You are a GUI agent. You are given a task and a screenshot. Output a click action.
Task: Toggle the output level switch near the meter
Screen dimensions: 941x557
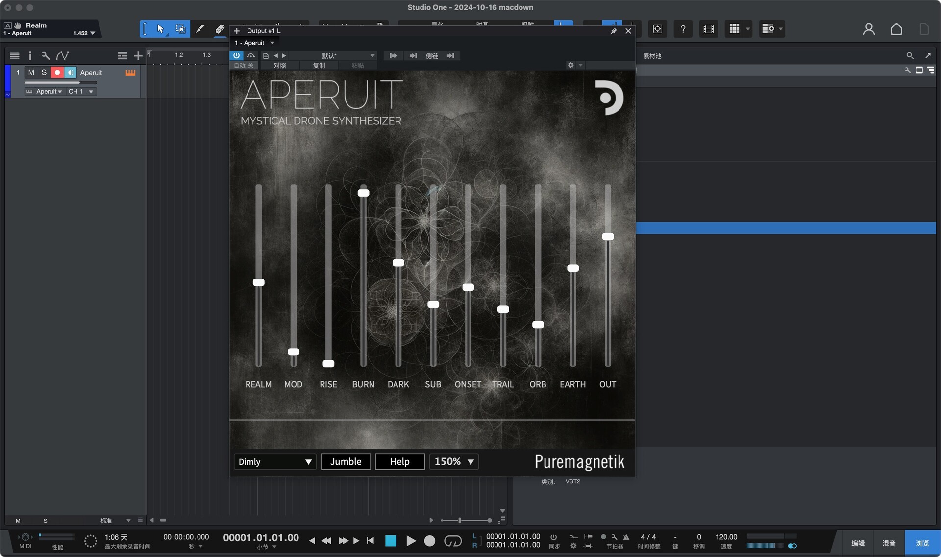792,546
